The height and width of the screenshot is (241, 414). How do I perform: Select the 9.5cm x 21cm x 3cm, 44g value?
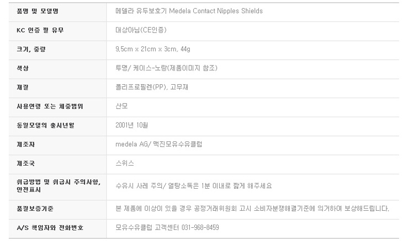click(153, 49)
